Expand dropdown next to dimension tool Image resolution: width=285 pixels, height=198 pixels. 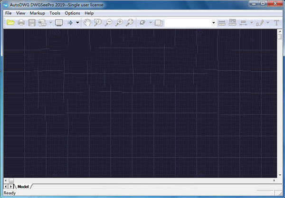tap(252, 23)
